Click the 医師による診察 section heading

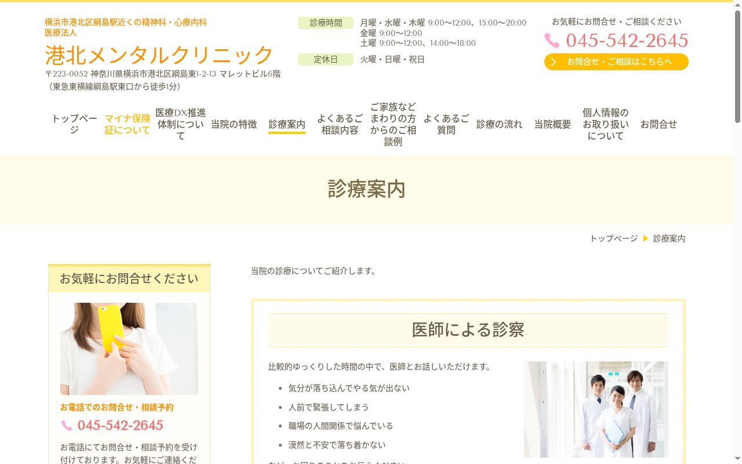[x=468, y=330]
